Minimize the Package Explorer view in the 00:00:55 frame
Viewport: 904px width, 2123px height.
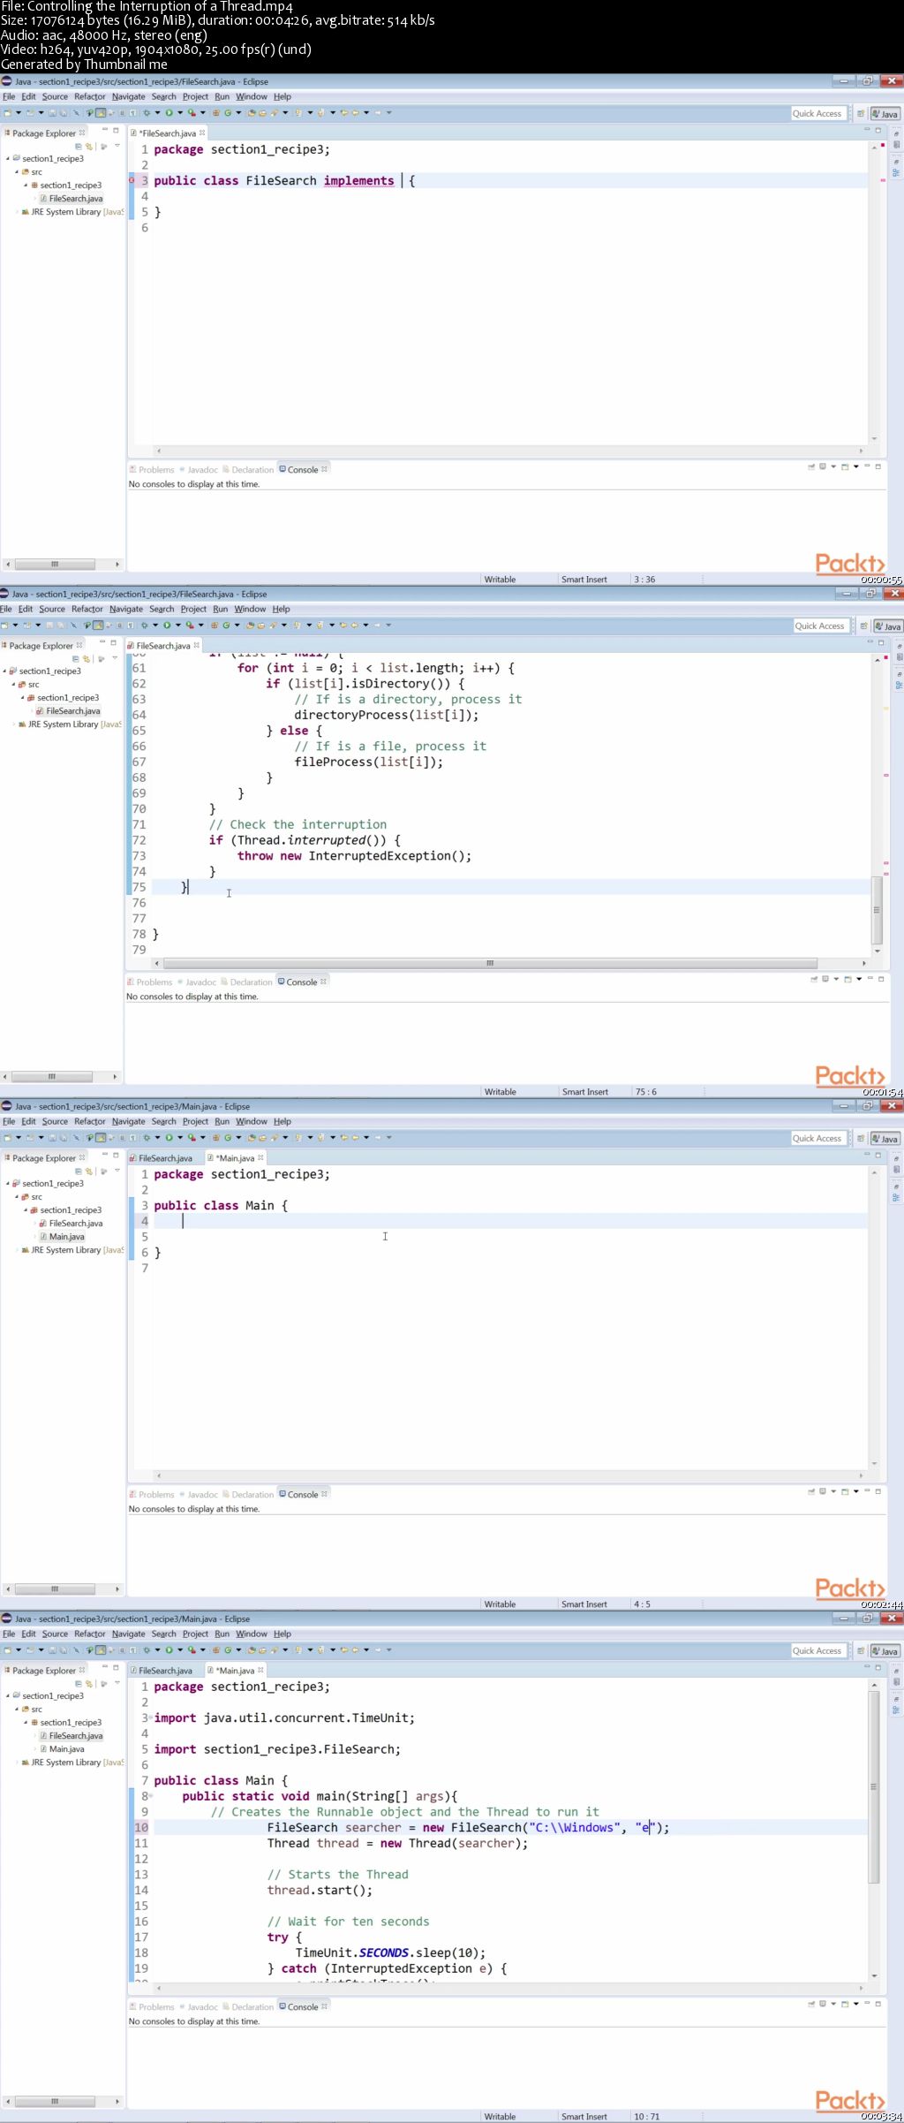105,129
